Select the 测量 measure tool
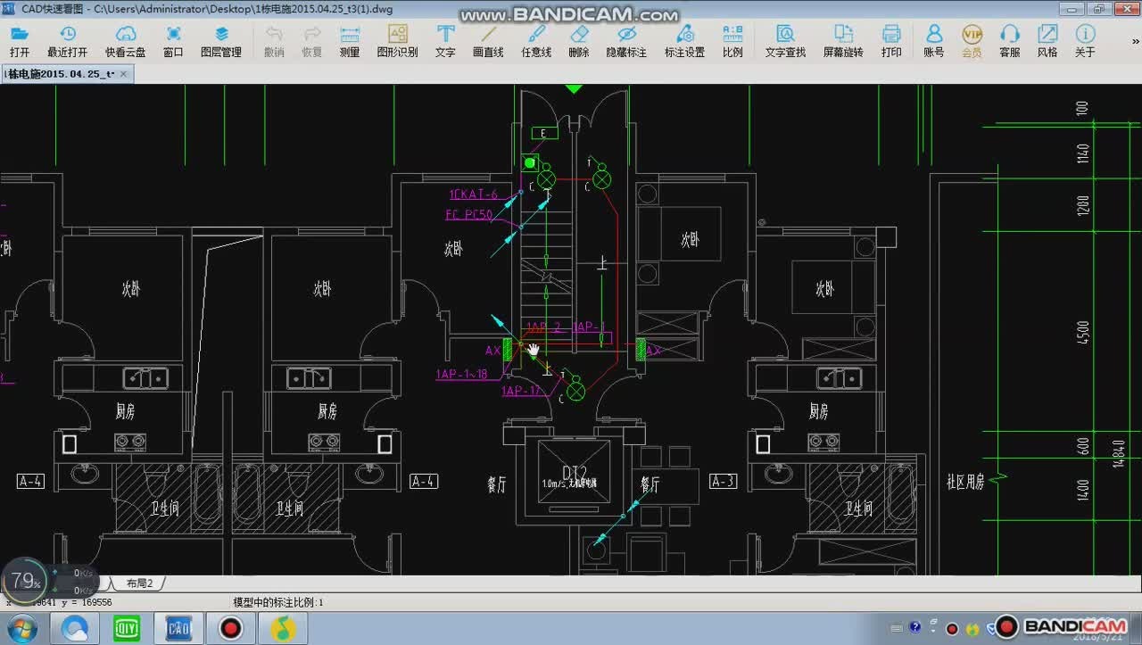1142x645 pixels. (350, 41)
